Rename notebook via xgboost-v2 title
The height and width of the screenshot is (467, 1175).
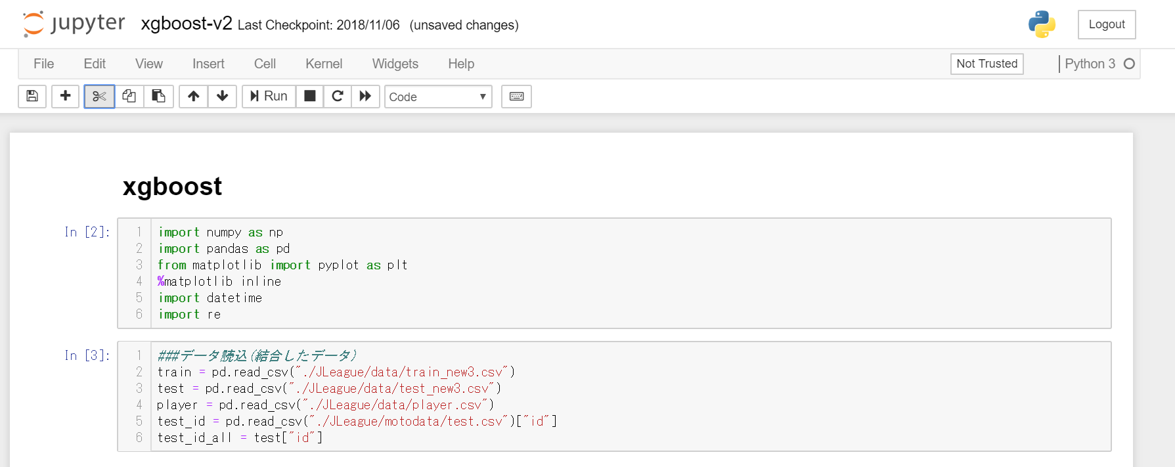coord(187,24)
